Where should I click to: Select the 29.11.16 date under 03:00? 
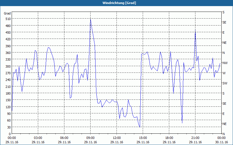38,142
